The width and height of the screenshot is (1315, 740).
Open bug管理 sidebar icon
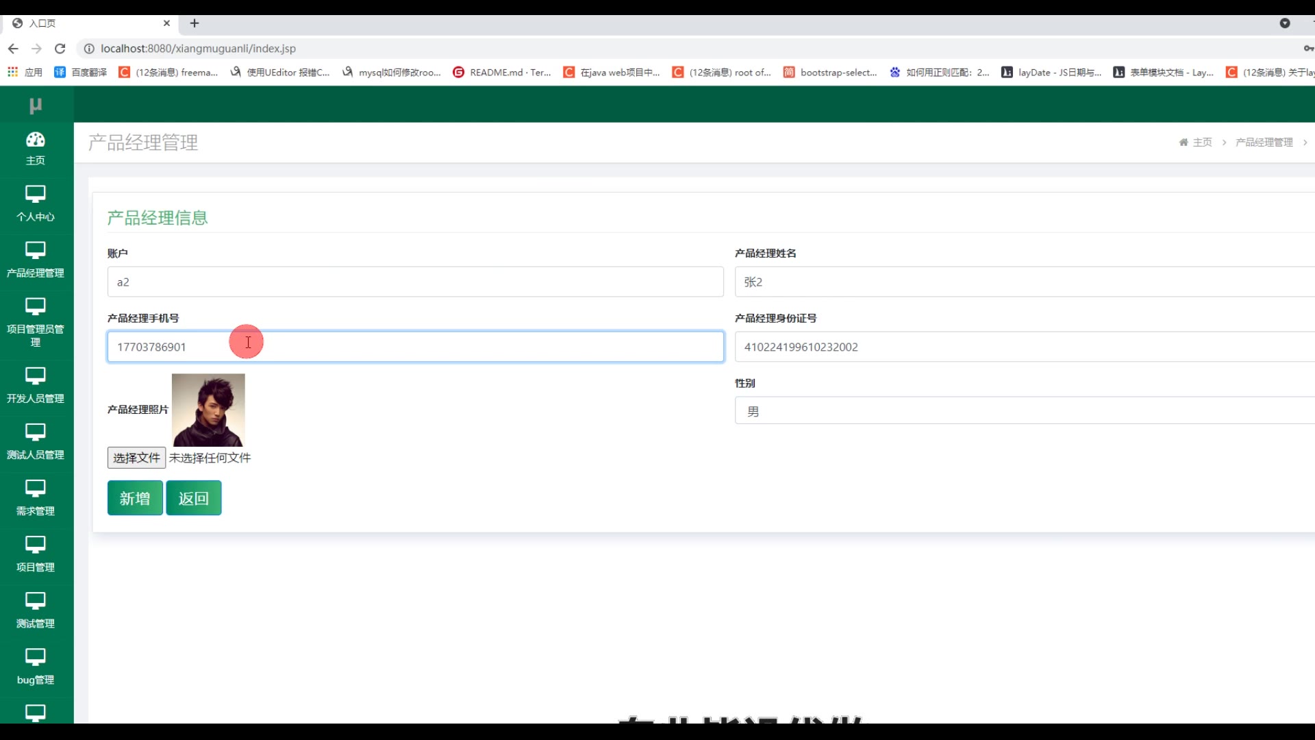pos(35,656)
